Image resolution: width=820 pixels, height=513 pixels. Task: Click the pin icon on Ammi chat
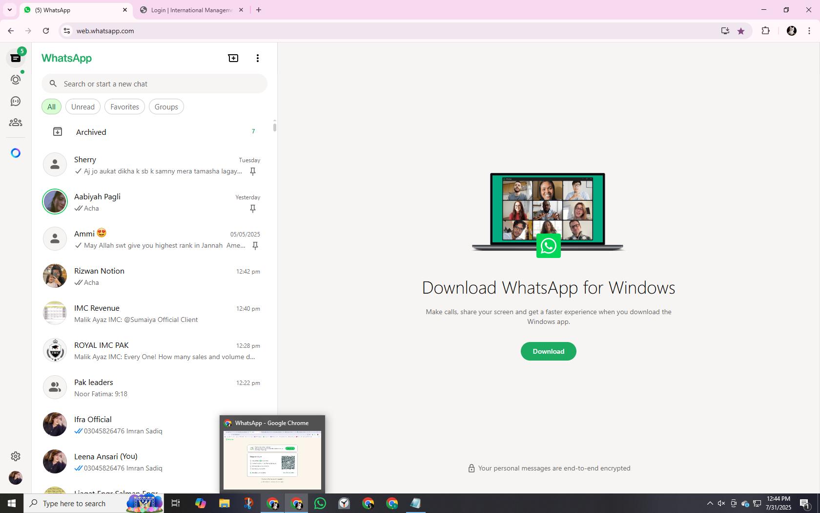tap(255, 246)
